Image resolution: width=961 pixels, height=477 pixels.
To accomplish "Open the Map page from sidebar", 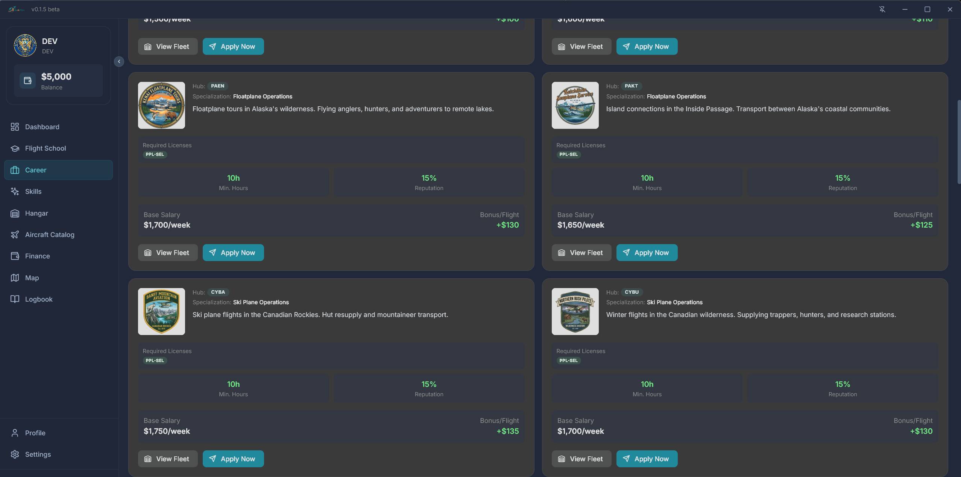I will point(32,278).
